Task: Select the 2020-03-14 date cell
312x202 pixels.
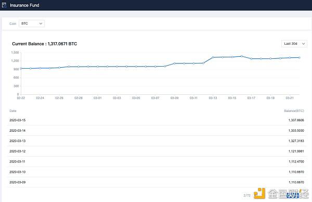Action: click(18, 131)
